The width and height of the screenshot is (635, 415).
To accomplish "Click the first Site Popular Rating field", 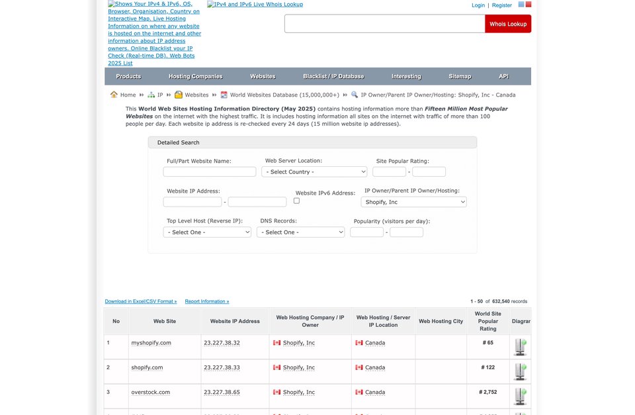I will pos(389,172).
